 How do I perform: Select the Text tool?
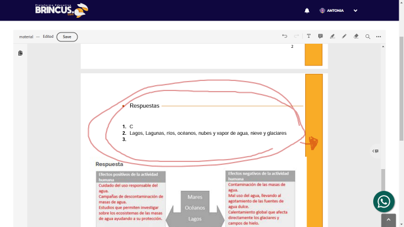[309, 36]
